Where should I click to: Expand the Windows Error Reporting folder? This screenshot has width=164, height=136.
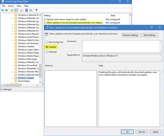coord(12,34)
